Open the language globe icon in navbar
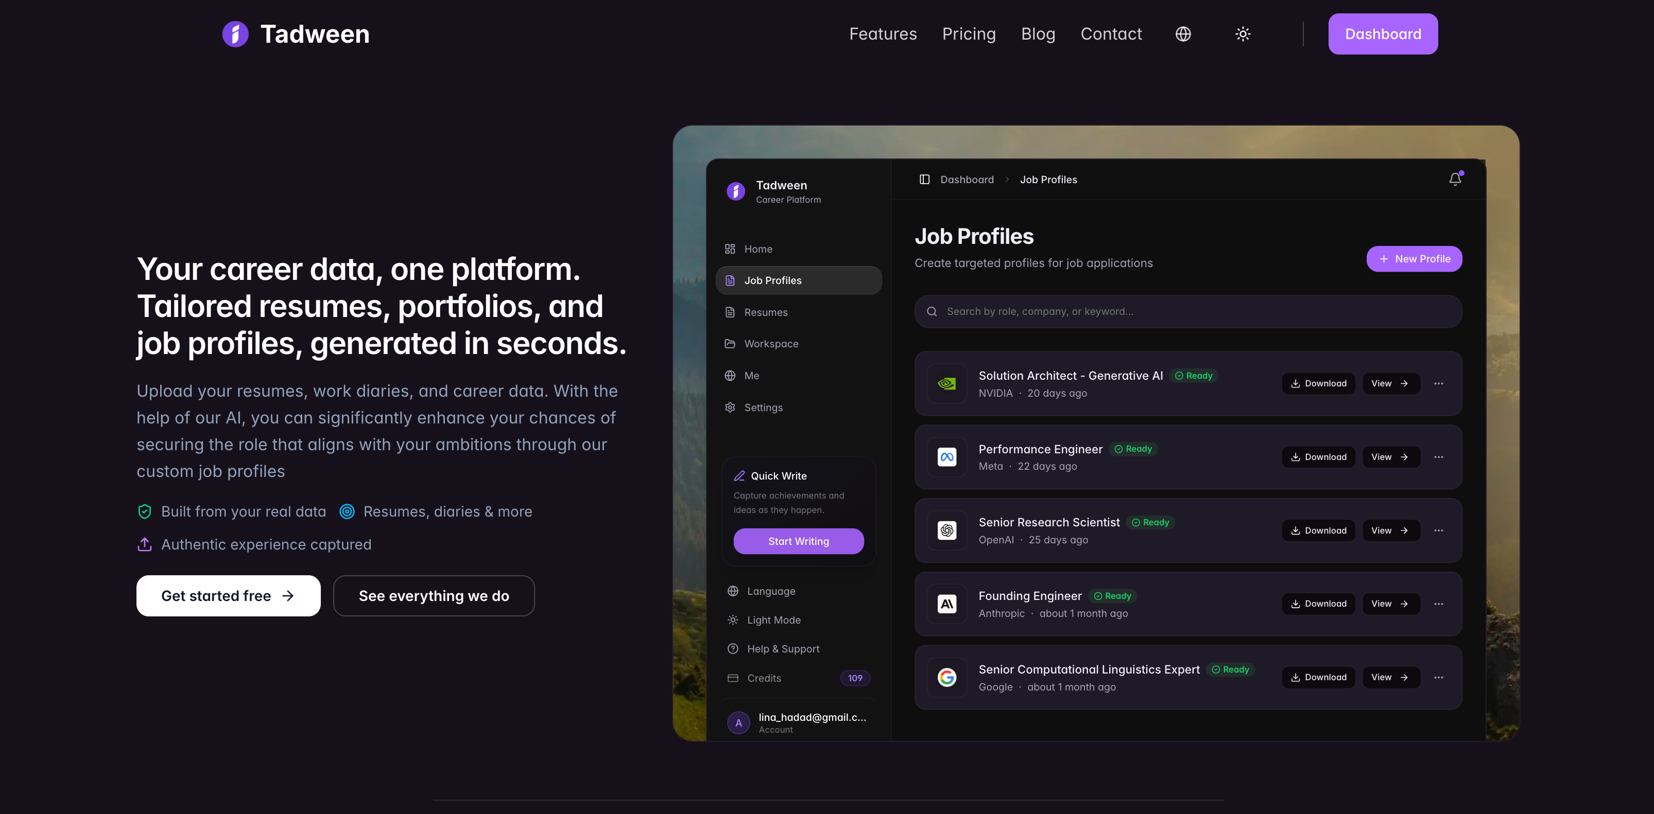The width and height of the screenshot is (1654, 814). tap(1183, 34)
